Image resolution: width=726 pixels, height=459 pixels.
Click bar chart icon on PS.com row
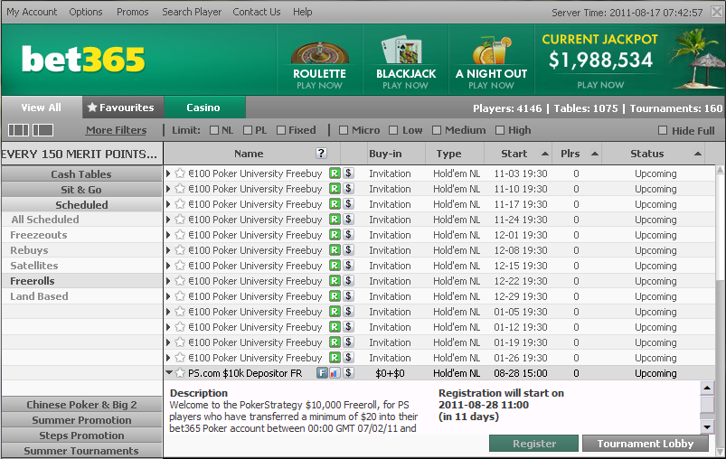pyautogui.click(x=335, y=373)
